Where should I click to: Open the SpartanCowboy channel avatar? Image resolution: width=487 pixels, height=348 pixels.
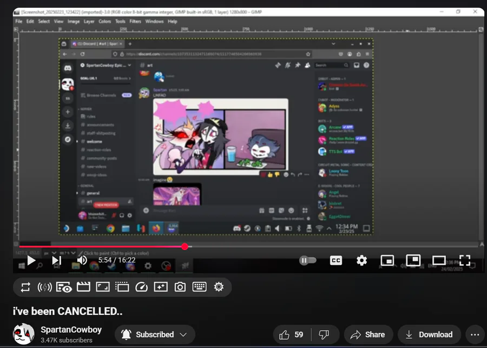(x=24, y=334)
